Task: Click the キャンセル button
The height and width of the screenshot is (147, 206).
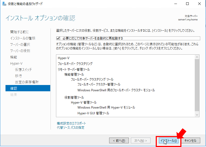Action: click(190, 141)
